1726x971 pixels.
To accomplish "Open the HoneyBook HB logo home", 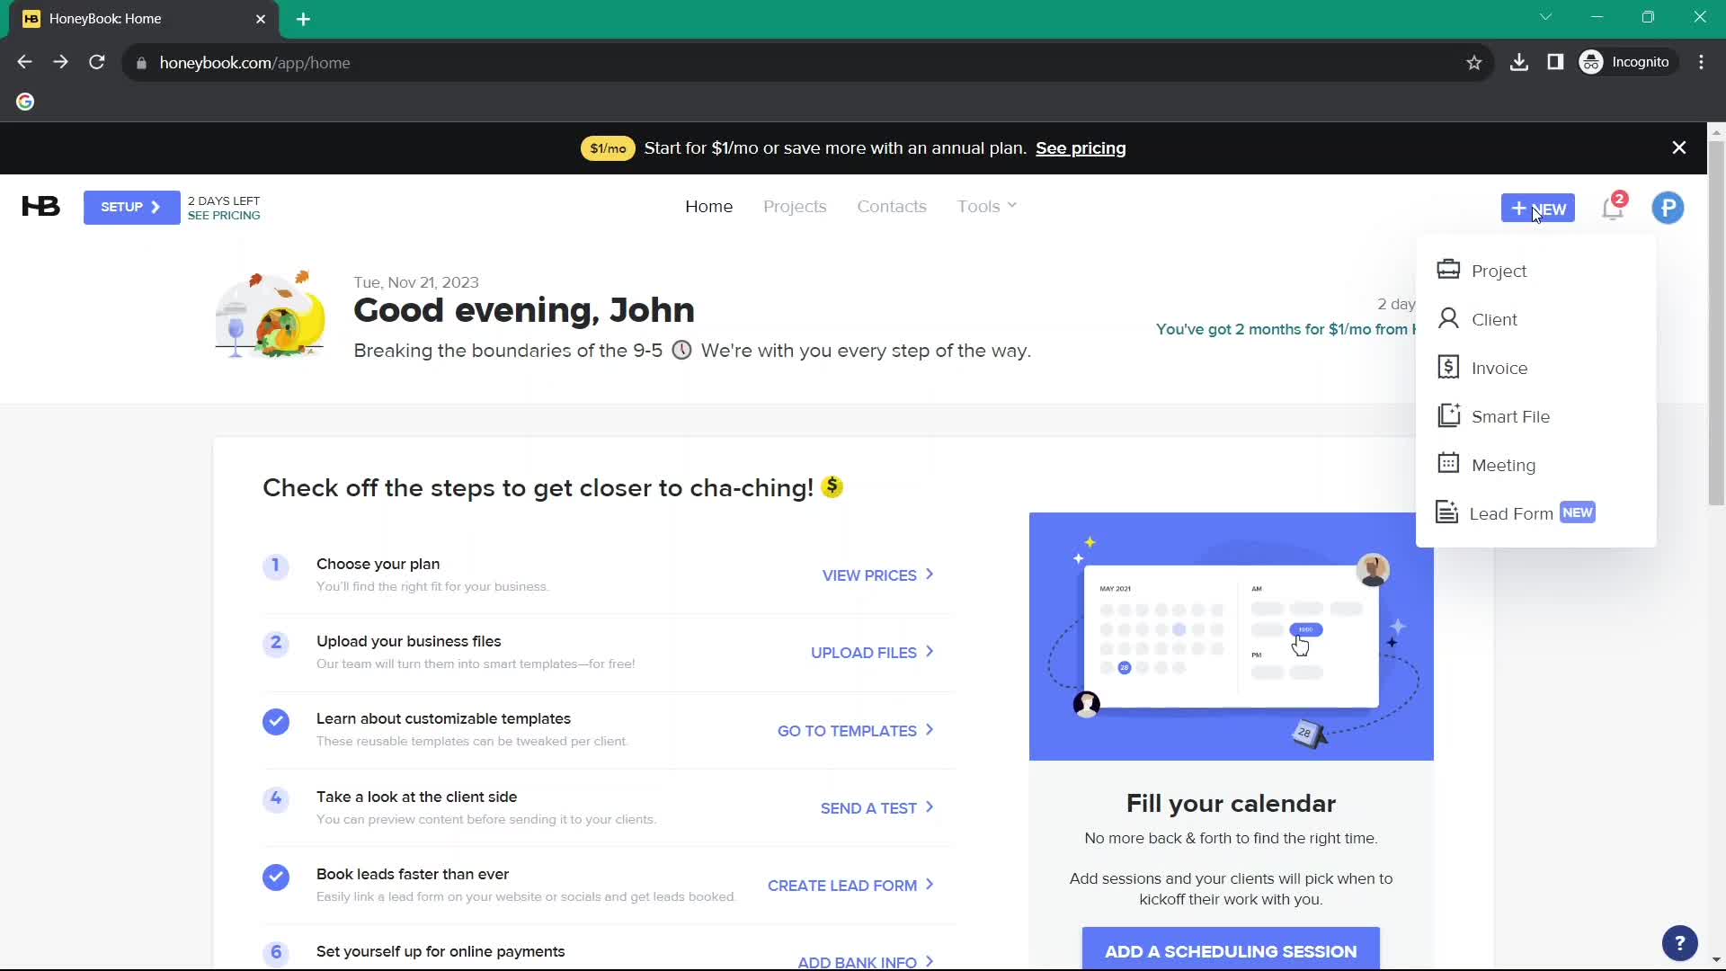I will click(x=40, y=207).
